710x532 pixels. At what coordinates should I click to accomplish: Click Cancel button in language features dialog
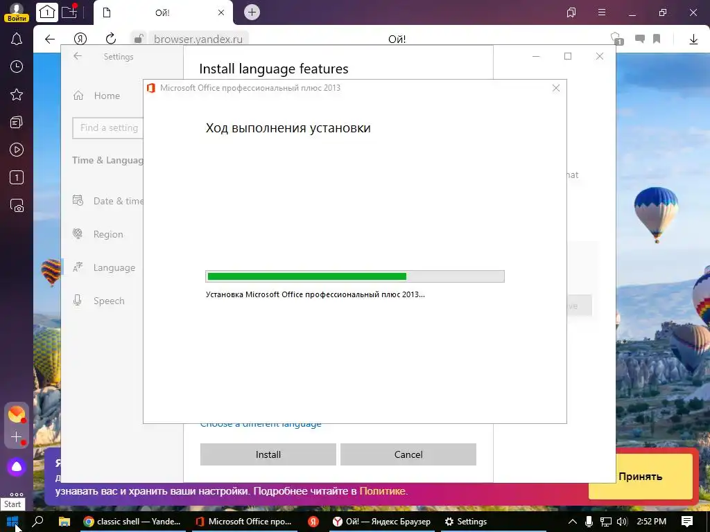(408, 454)
